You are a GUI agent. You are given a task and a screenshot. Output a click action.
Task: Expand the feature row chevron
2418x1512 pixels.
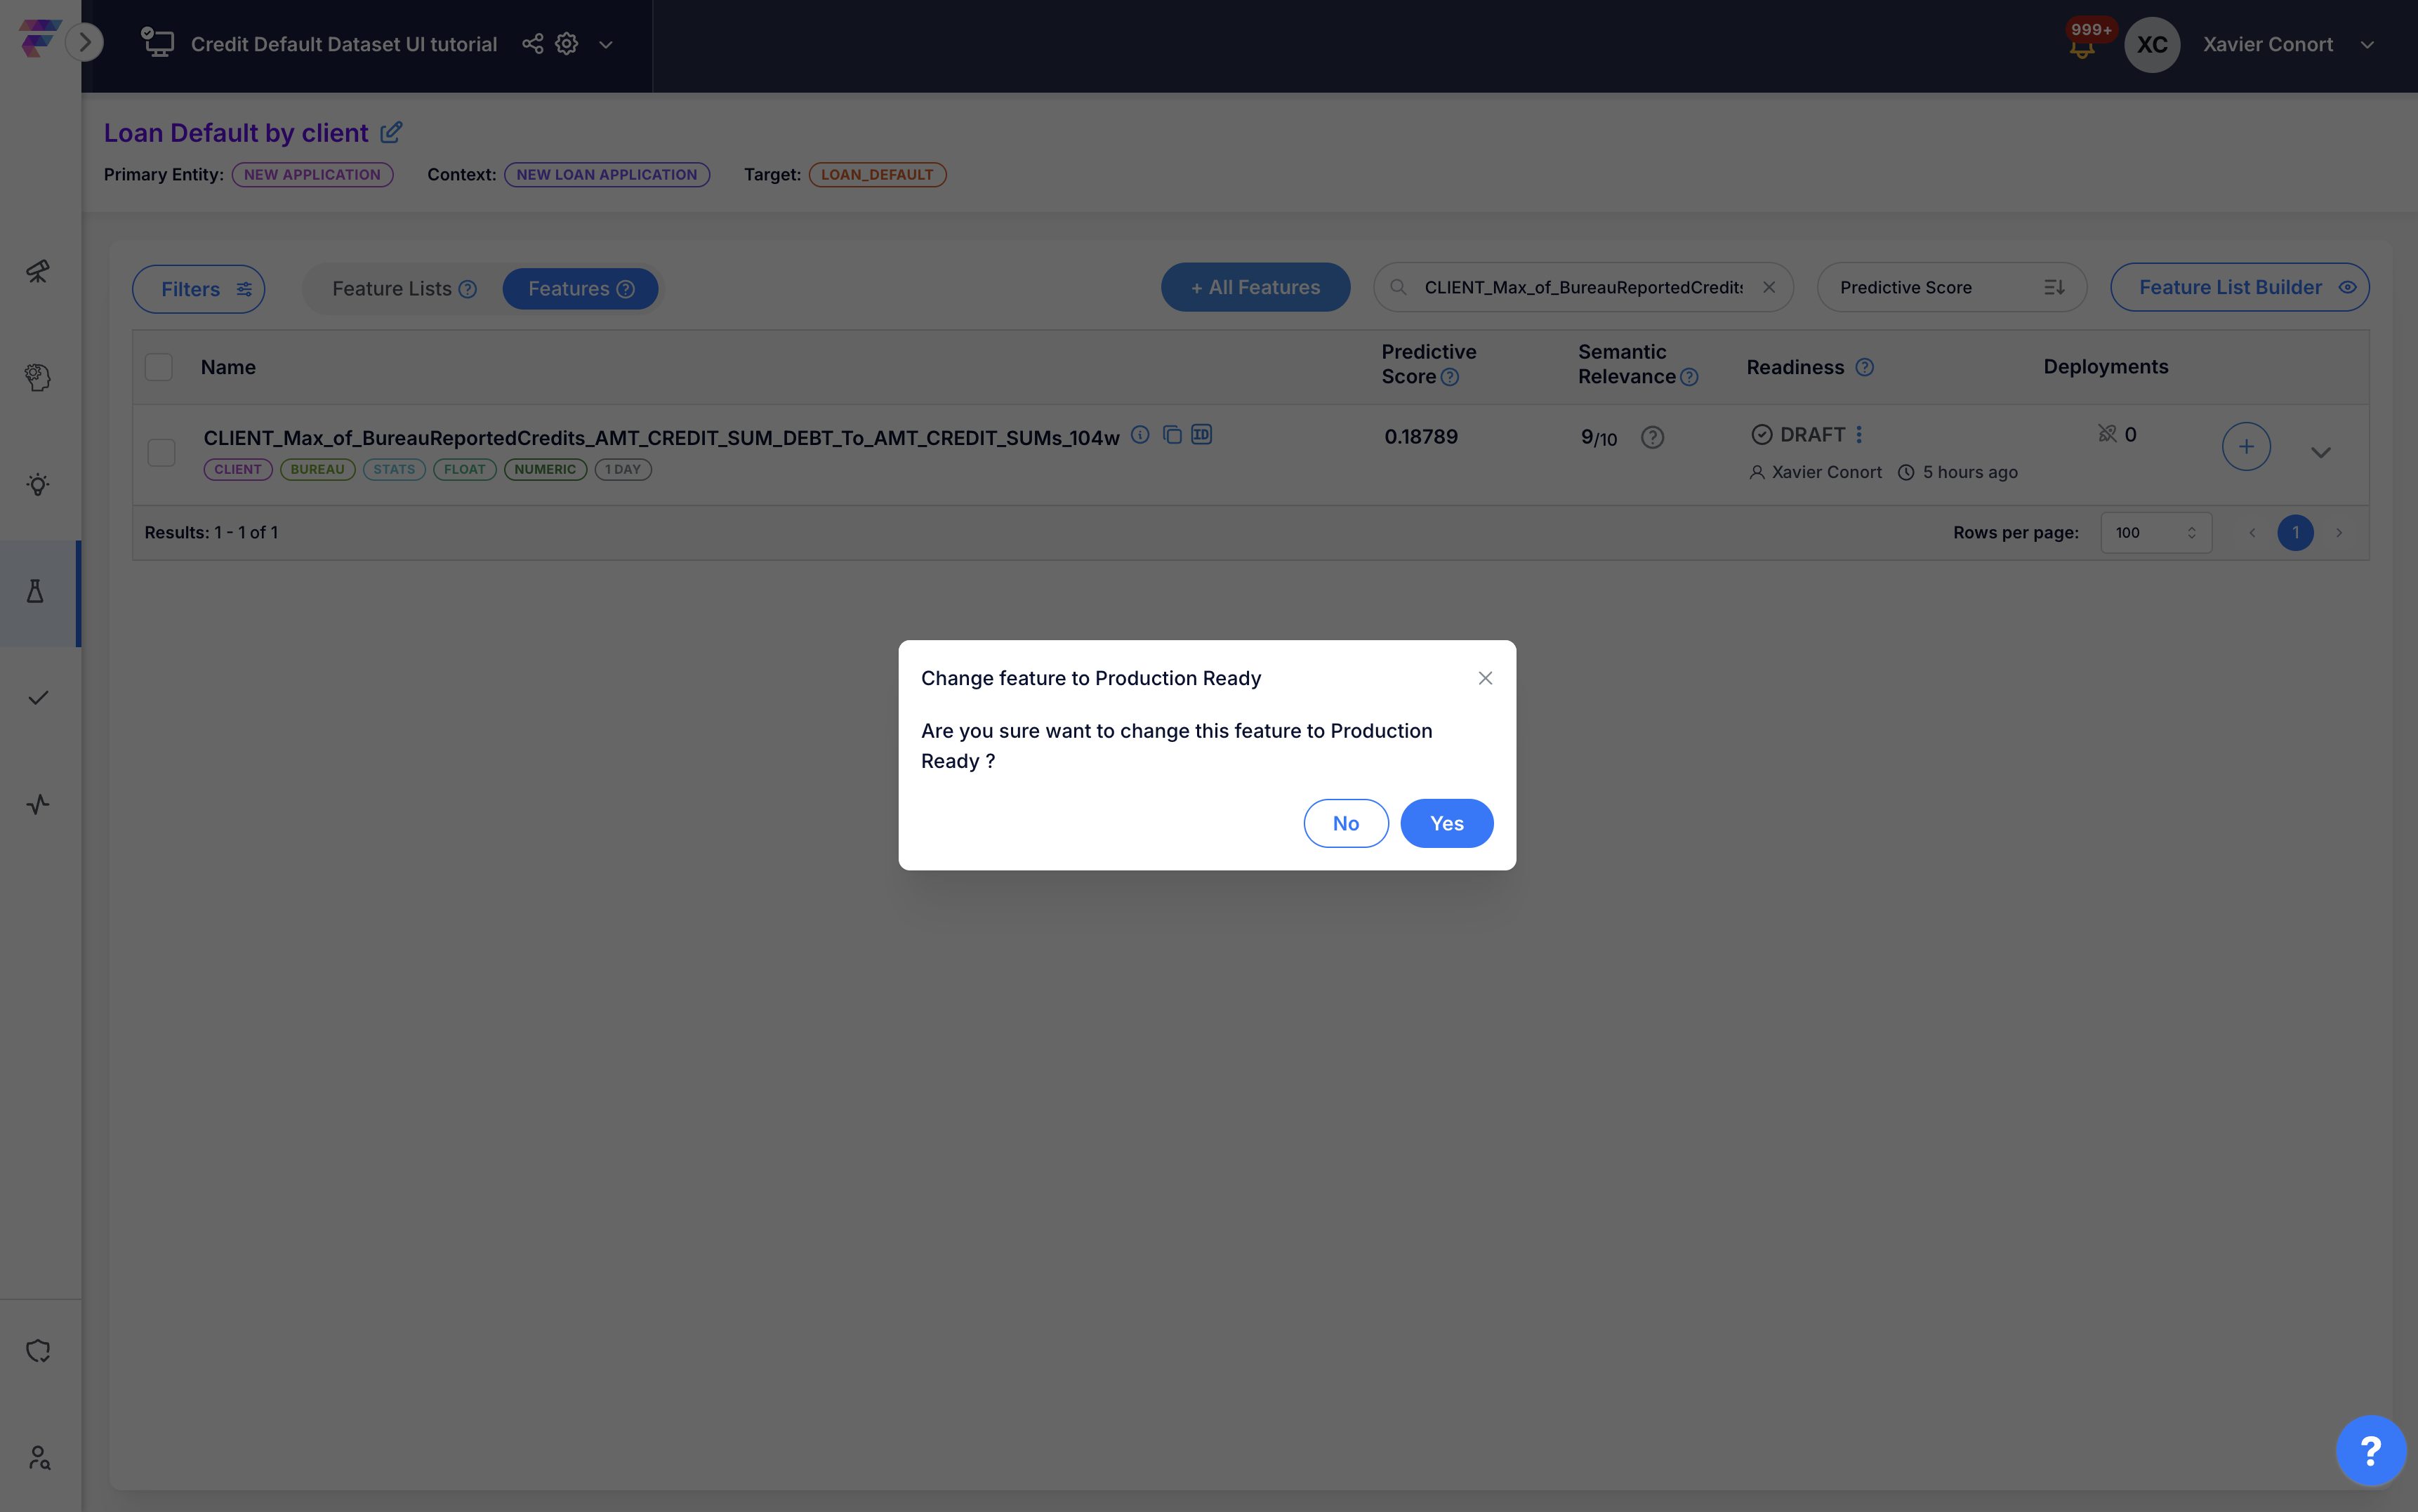[x=2321, y=453]
